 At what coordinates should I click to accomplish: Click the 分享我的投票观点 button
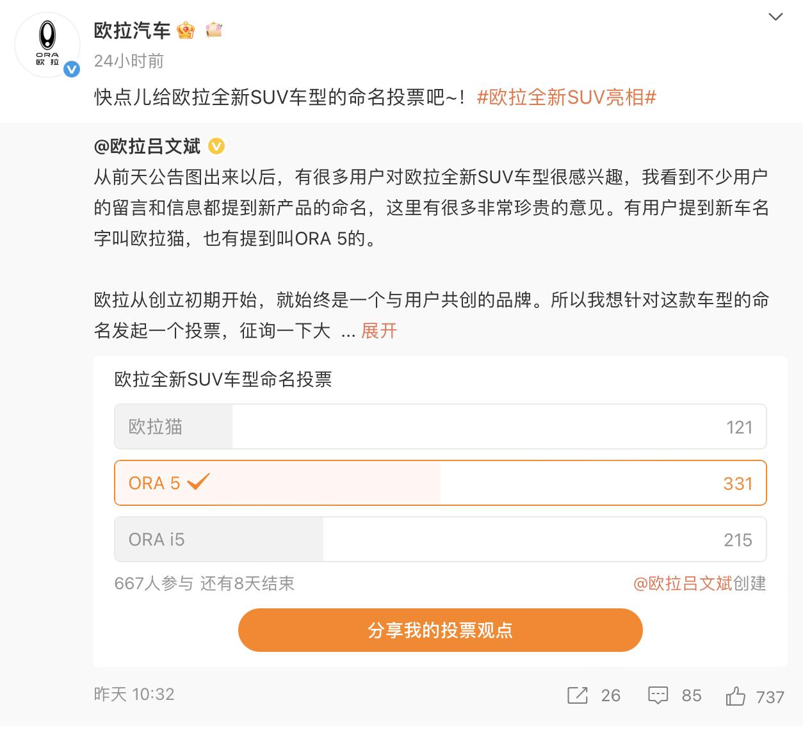tap(440, 630)
